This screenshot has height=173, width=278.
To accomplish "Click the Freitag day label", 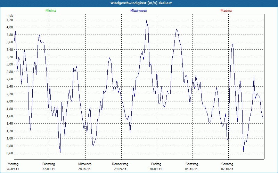I will click(156, 164).
